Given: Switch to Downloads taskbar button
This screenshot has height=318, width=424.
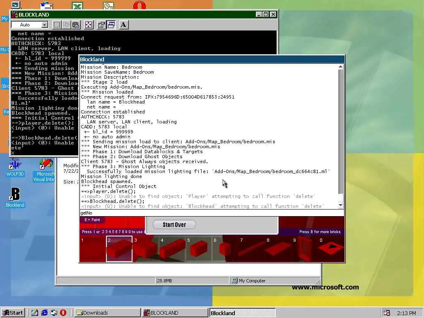Looking at the screenshot, I should [107, 313].
